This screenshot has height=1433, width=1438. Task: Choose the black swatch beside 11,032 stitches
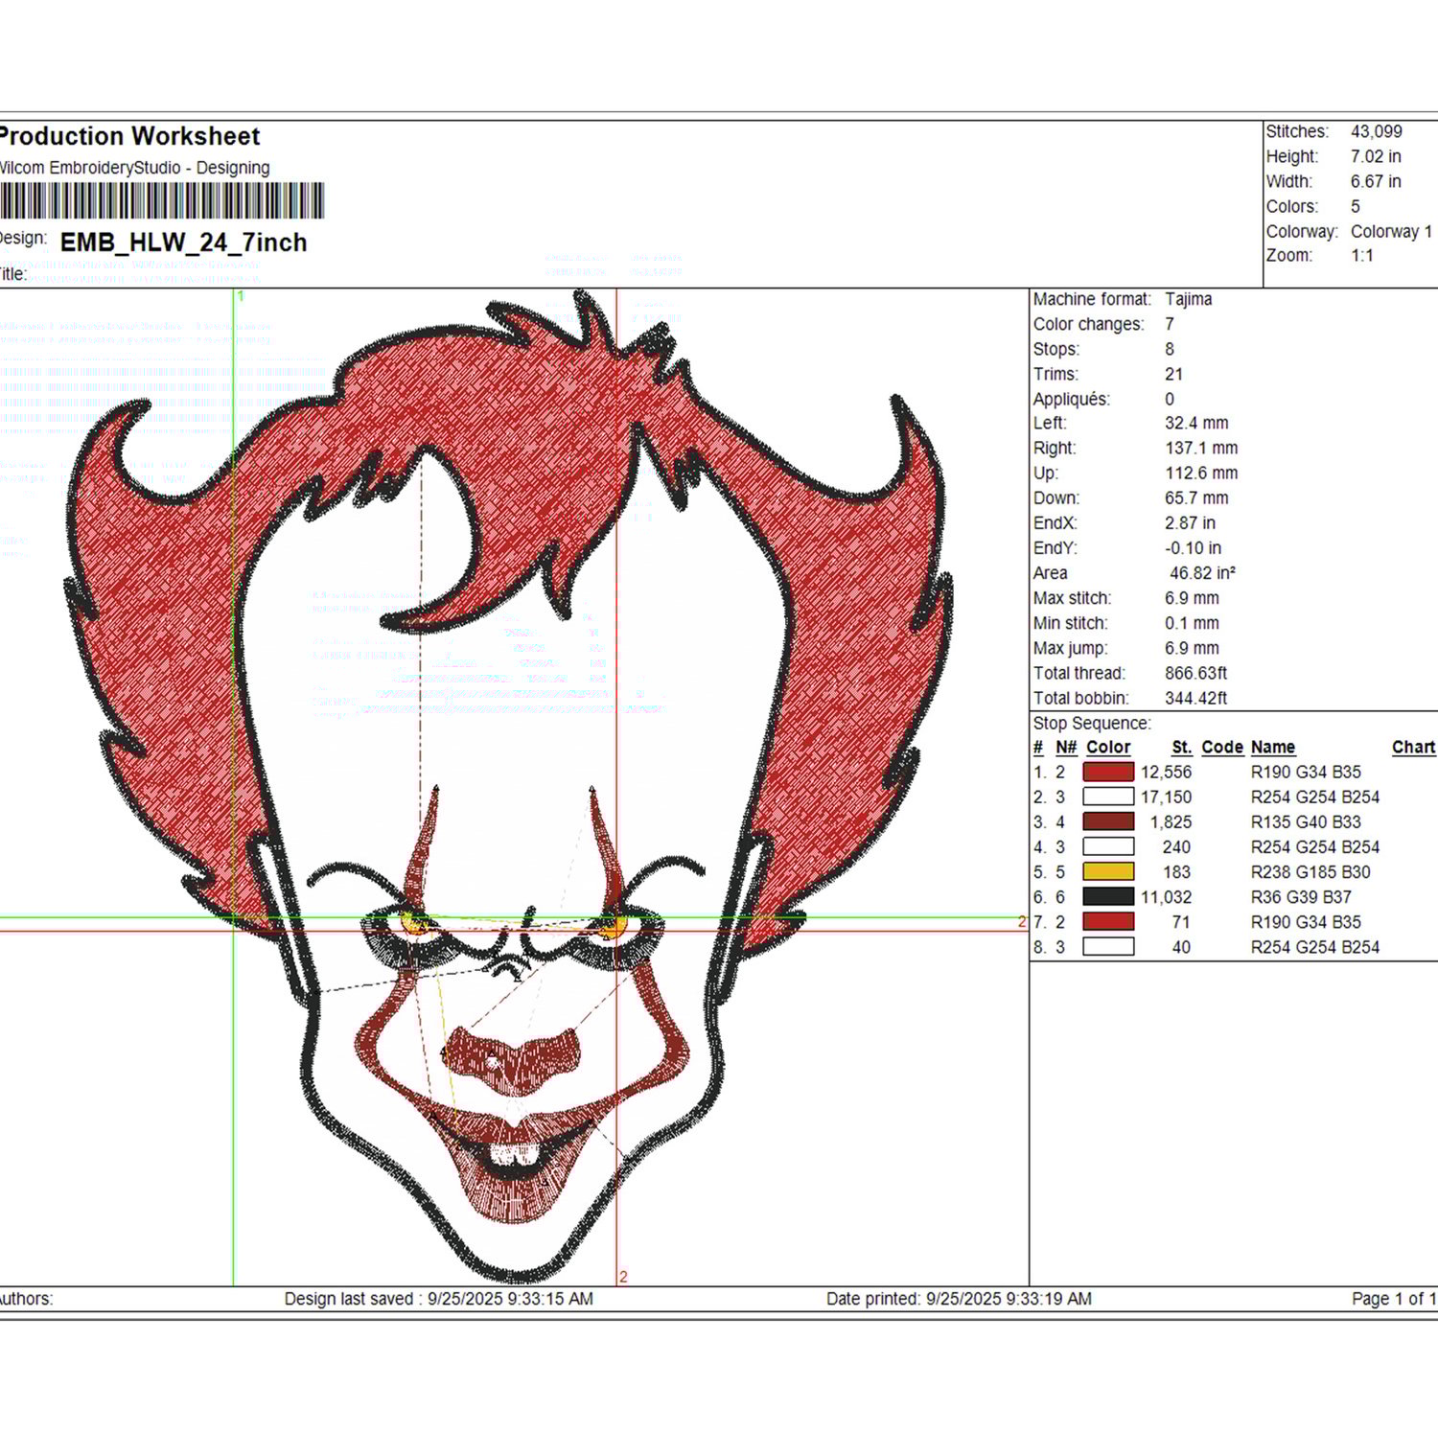pyautogui.click(x=1108, y=896)
